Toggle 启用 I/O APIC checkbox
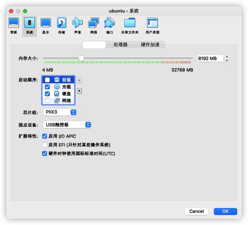The width and height of the screenshot is (248, 225). [45, 136]
